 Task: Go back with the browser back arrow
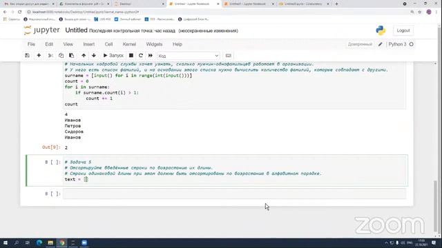[x=5, y=12]
